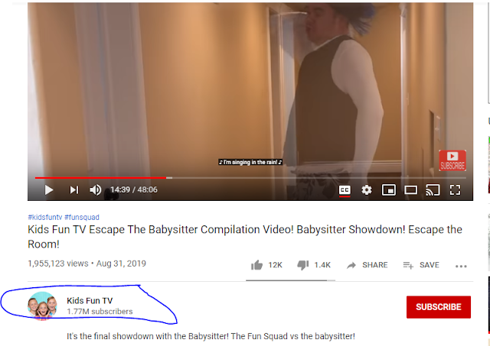Click the in-video Subscribe watermark
This screenshot has height=346, width=490.
(452, 160)
